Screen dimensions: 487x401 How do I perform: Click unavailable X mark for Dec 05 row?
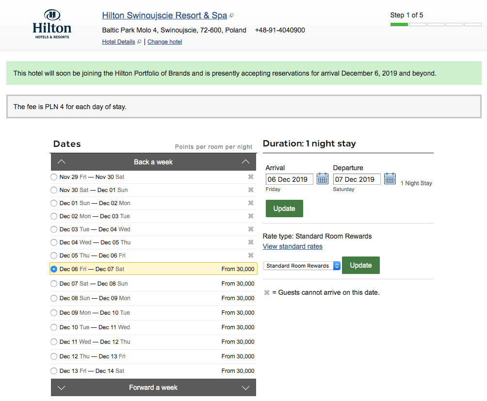(251, 255)
